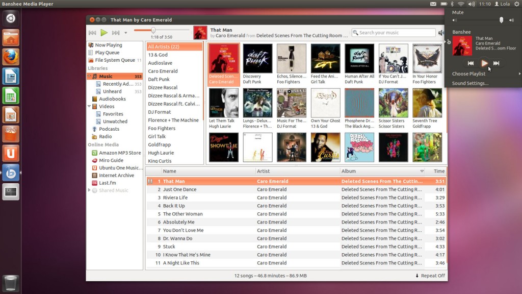Select the Podcasts library
This screenshot has width=522, height=294.
pos(109,129)
